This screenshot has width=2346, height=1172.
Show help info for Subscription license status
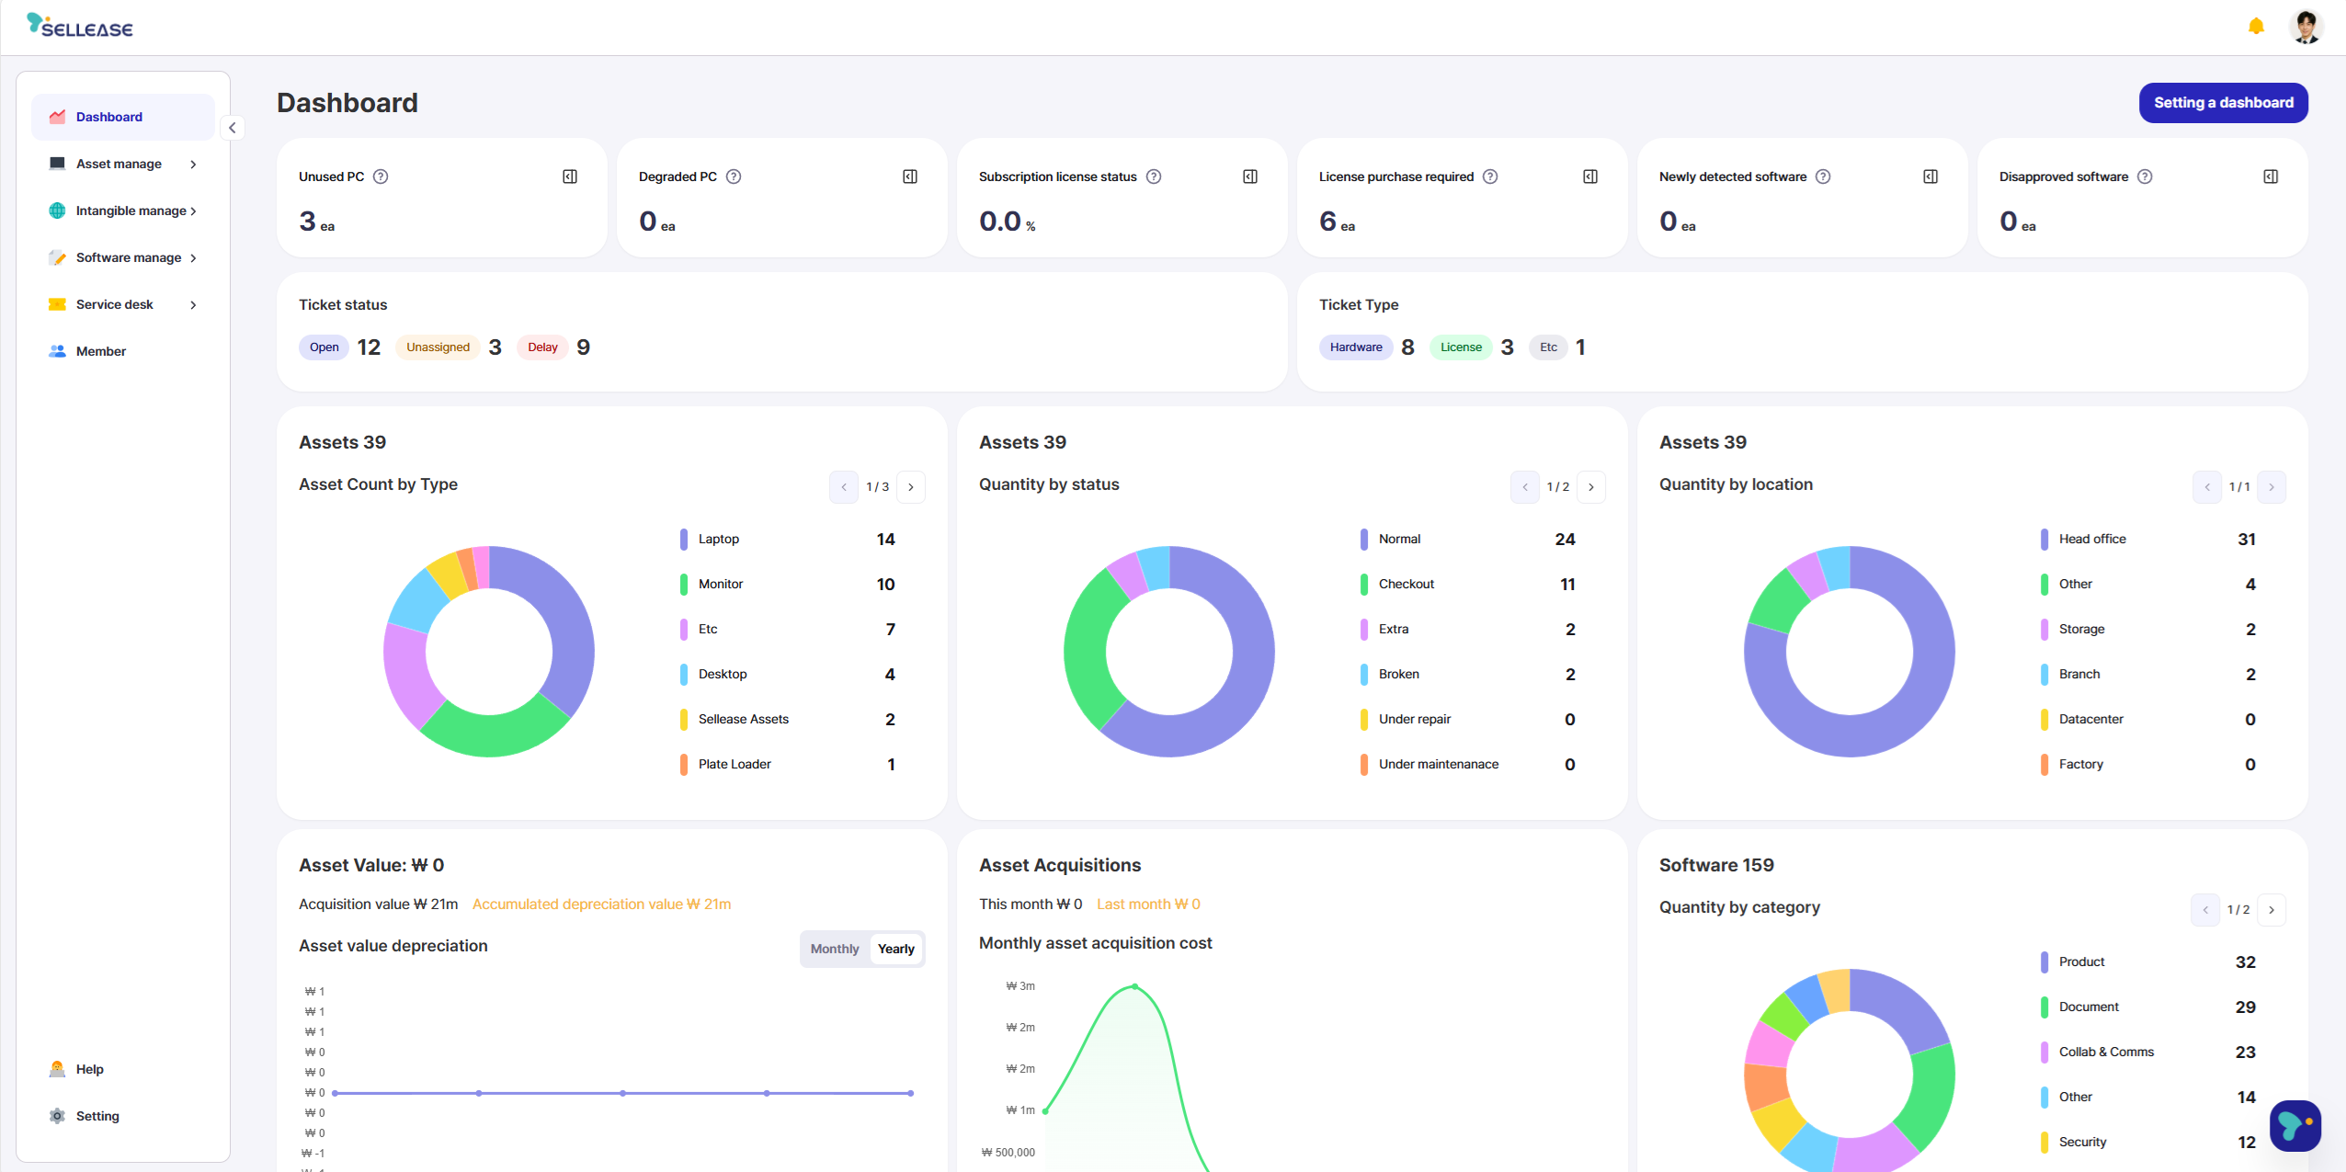point(1154,176)
